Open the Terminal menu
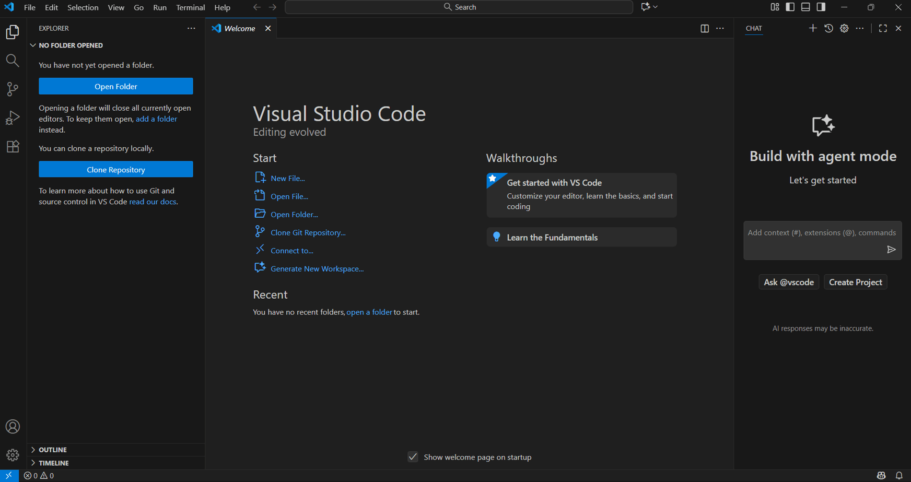This screenshot has width=911, height=482. click(190, 7)
